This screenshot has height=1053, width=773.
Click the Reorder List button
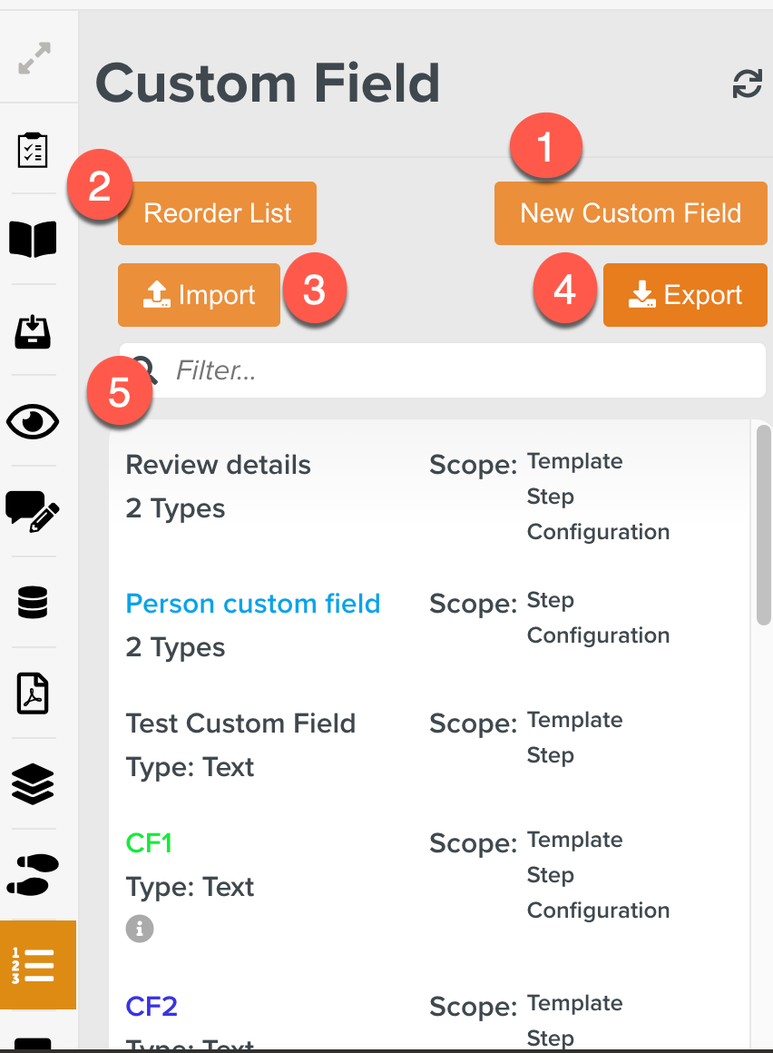218,213
